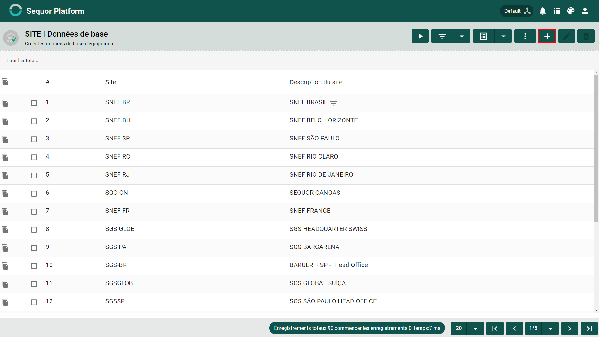
Task: Jump to the last page
Action: tap(589, 328)
